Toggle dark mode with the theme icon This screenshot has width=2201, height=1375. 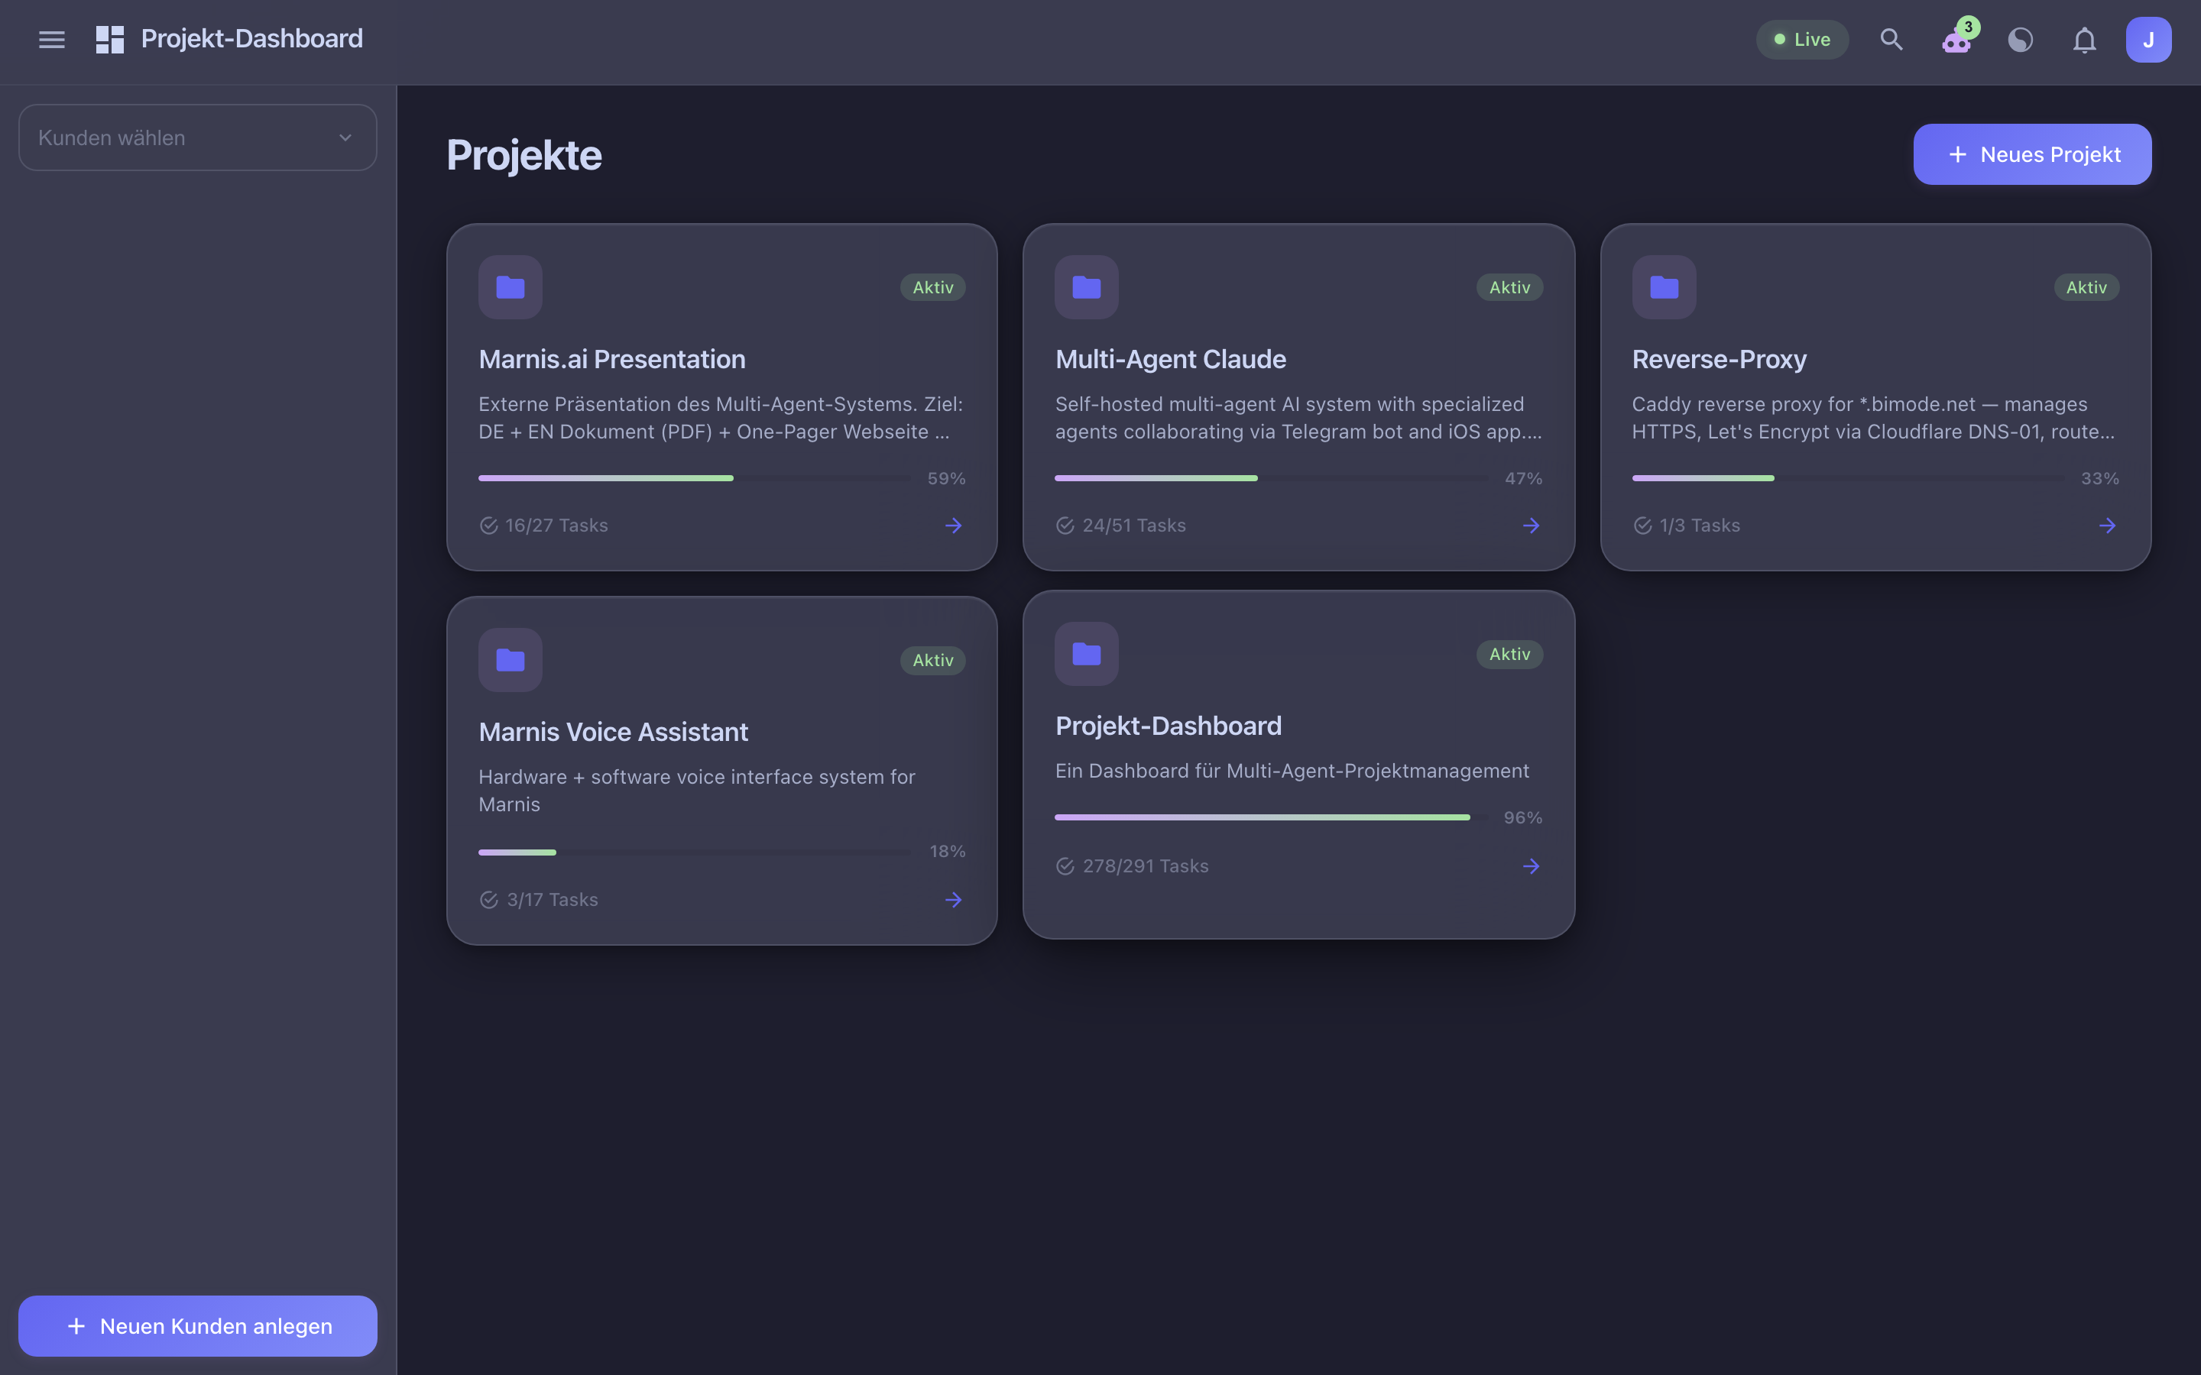[2020, 39]
